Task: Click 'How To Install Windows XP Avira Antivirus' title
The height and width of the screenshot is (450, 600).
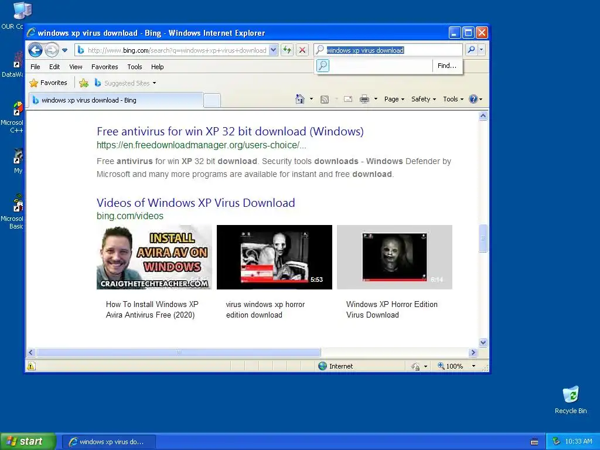Action: (152, 309)
